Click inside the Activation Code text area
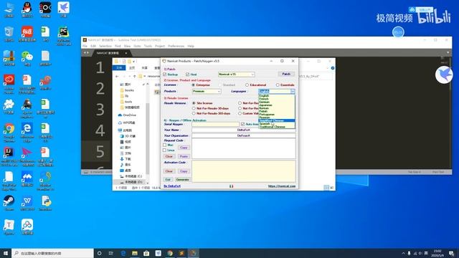This screenshot has height=258, width=459. click(x=244, y=171)
